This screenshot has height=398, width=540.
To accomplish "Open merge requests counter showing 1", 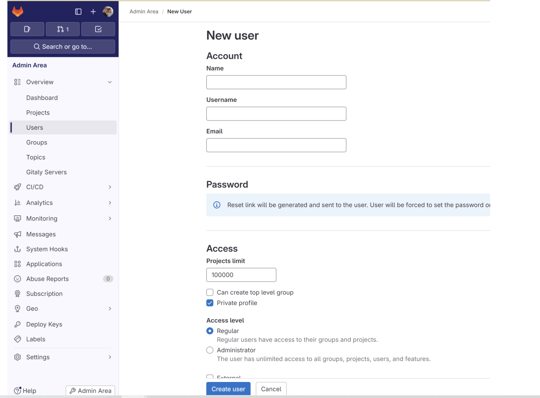I will pyautogui.click(x=63, y=29).
